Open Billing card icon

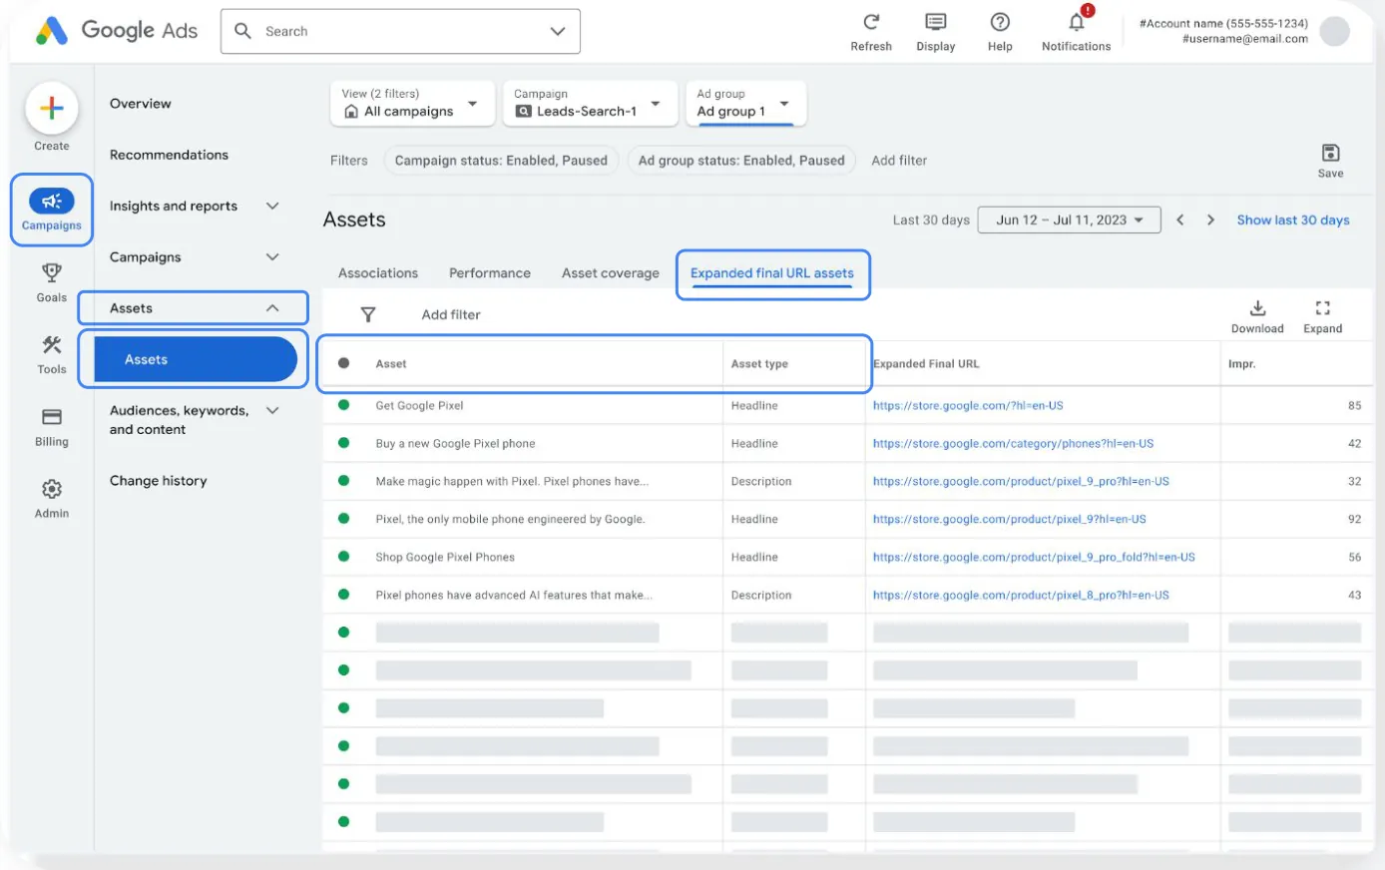52,417
